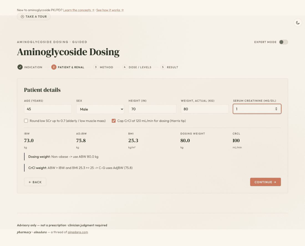Click the step 3 Method number circle

pyautogui.click(x=96, y=67)
